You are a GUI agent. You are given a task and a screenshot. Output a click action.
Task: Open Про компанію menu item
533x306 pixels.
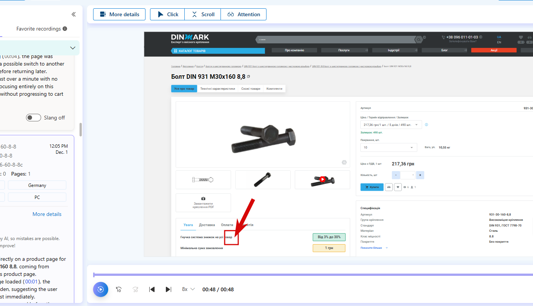[295, 50]
